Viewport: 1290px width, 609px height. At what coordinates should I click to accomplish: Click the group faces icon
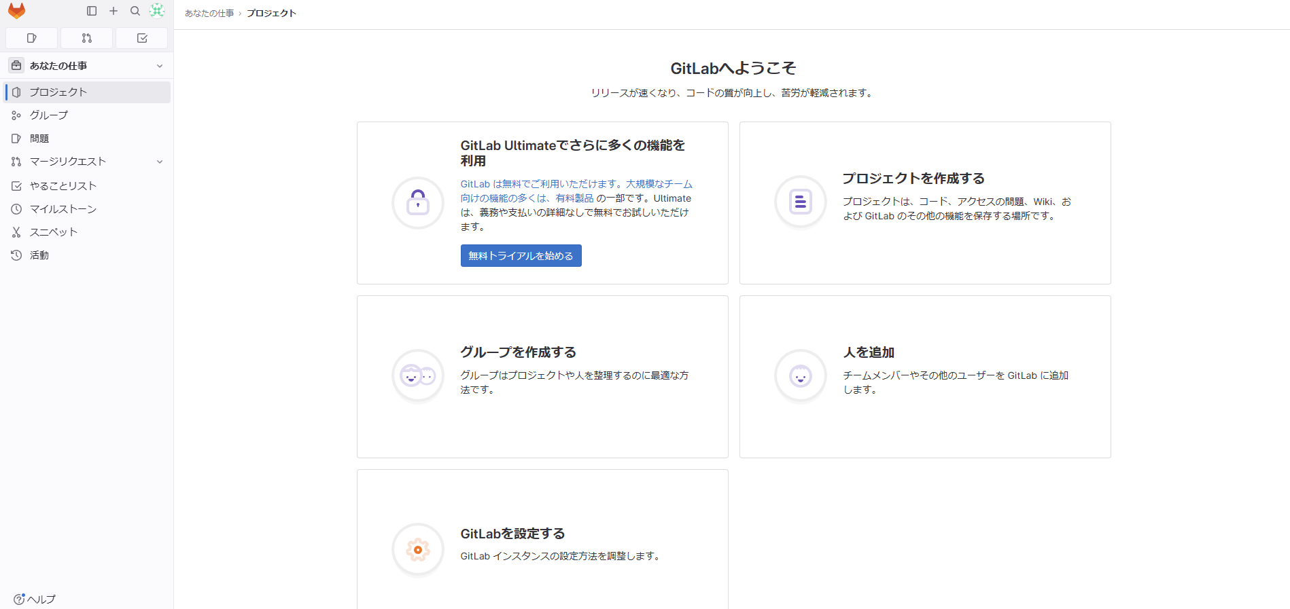[x=418, y=375]
